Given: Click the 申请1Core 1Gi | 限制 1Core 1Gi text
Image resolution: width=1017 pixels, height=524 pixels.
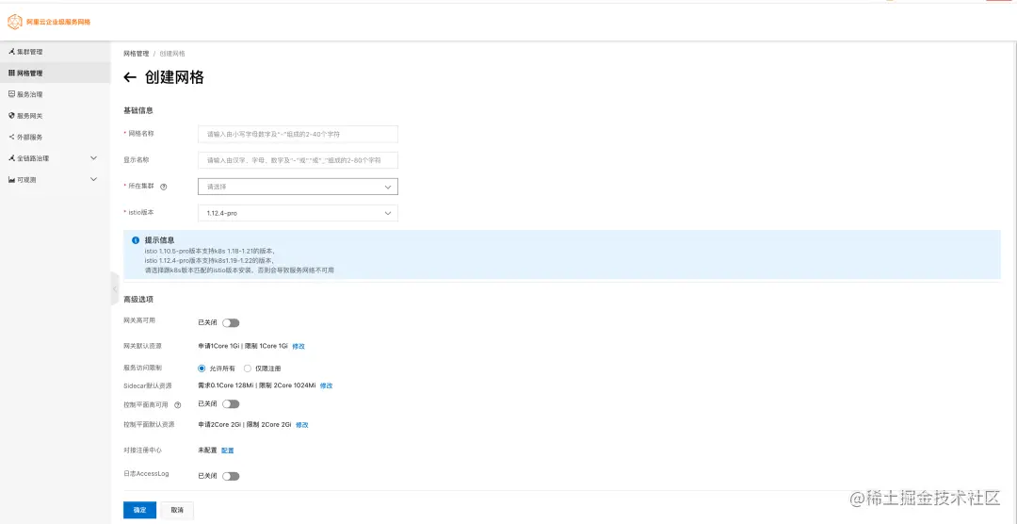Looking at the screenshot, I should click(243, 346).
